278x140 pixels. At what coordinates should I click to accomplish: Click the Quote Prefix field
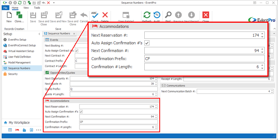(114, 89)
